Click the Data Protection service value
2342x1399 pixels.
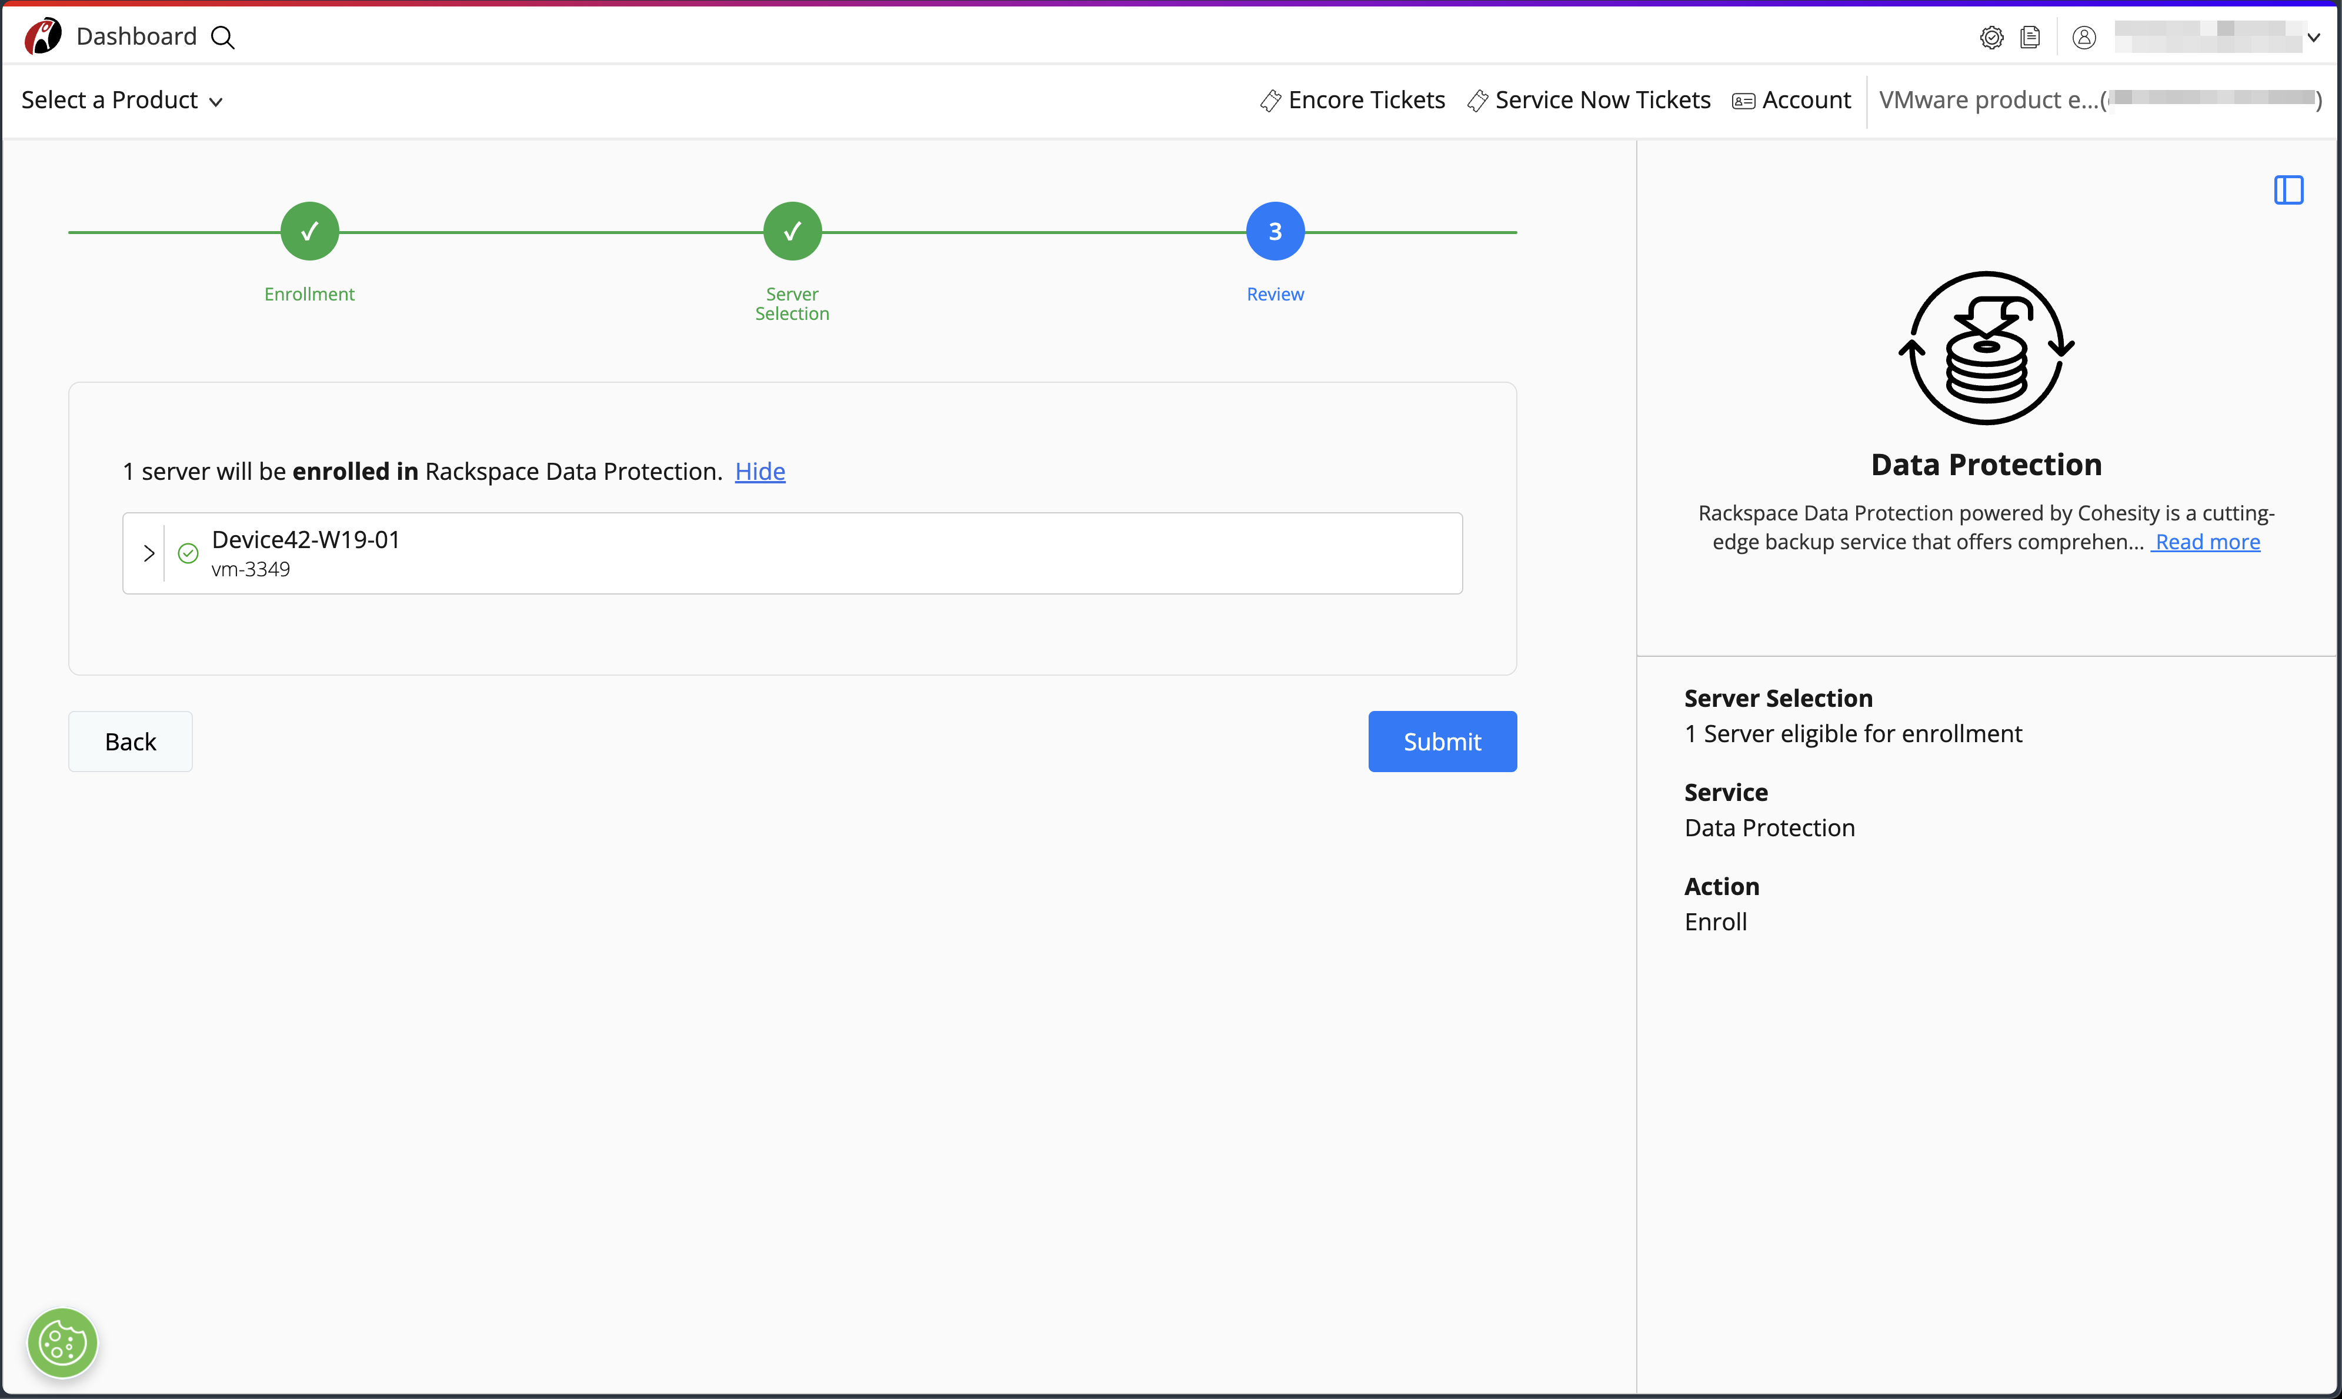click(x=1769, y=828)
